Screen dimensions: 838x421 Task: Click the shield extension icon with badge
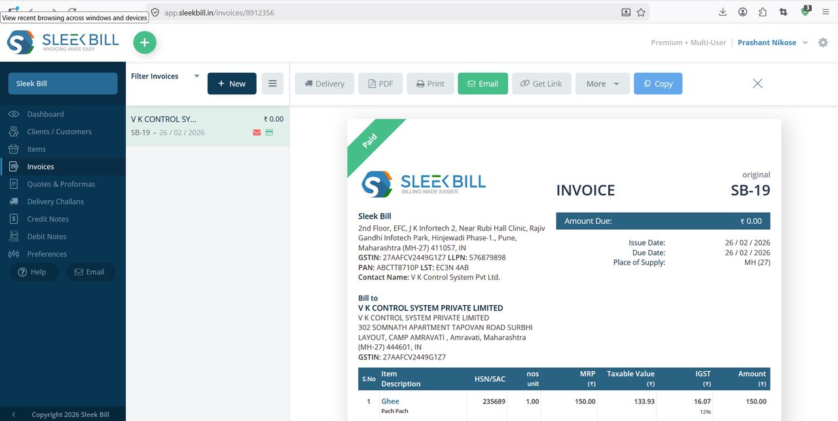pyautogui.click(x=806, y=11)
